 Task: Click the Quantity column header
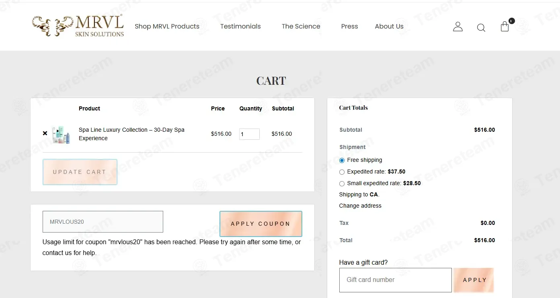[x=251, y=108]
